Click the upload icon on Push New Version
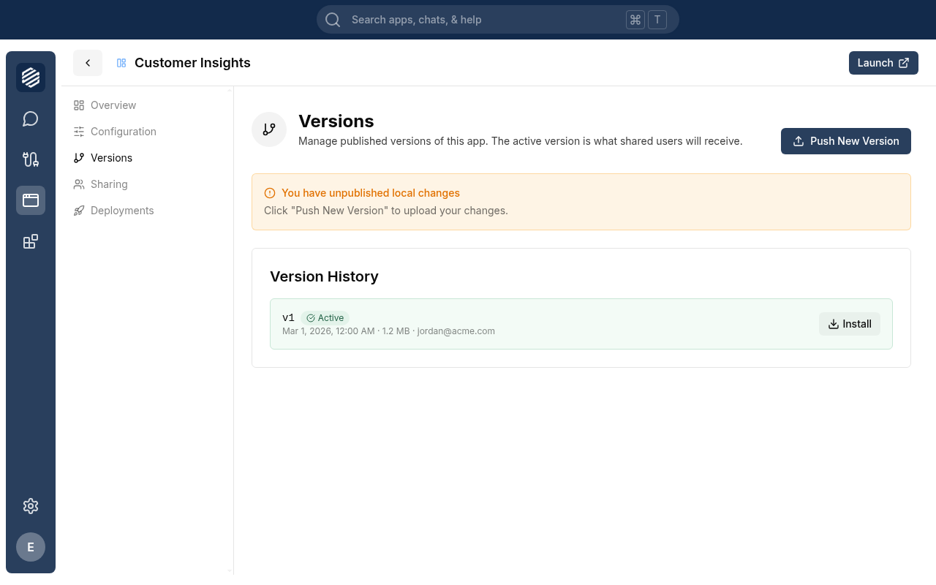Screen dimensions: 936x585 coord(799,141)
